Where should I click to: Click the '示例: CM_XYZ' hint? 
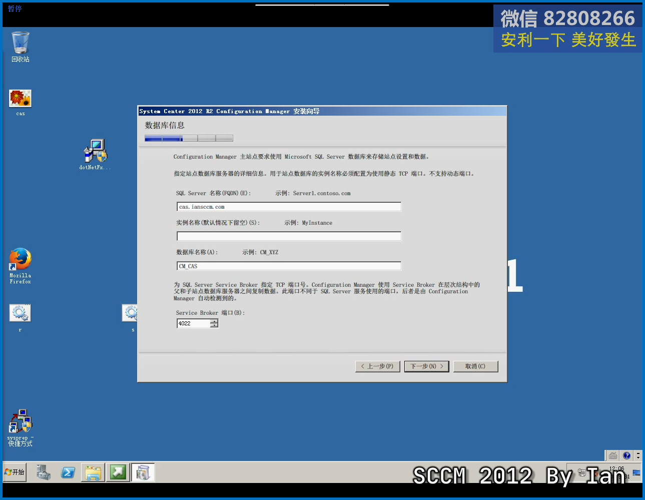click(x=260, y=252)
